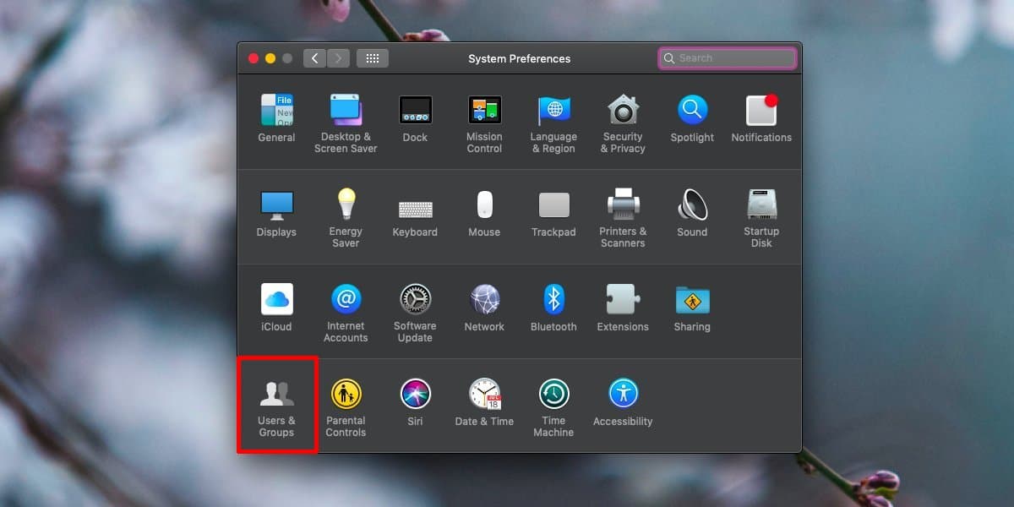Image resolution: width=1014 pixels, height=507 pixels.
Task: Open Mission Control settings
Action: click(x=484, y=123)
